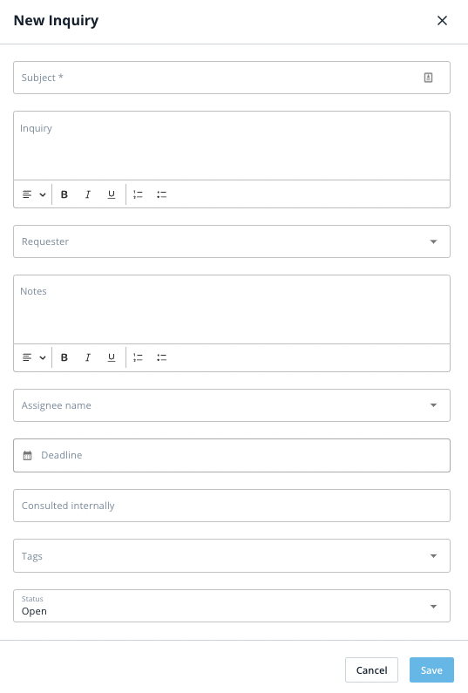The width and height of the screenshot is (468, 693).
Task: Toggle Italic in Notes editor toolbar
Action: click(x=87, y=357)
